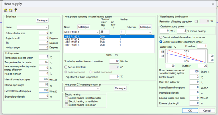Click the water temperature curve graph

click(186, 56)
